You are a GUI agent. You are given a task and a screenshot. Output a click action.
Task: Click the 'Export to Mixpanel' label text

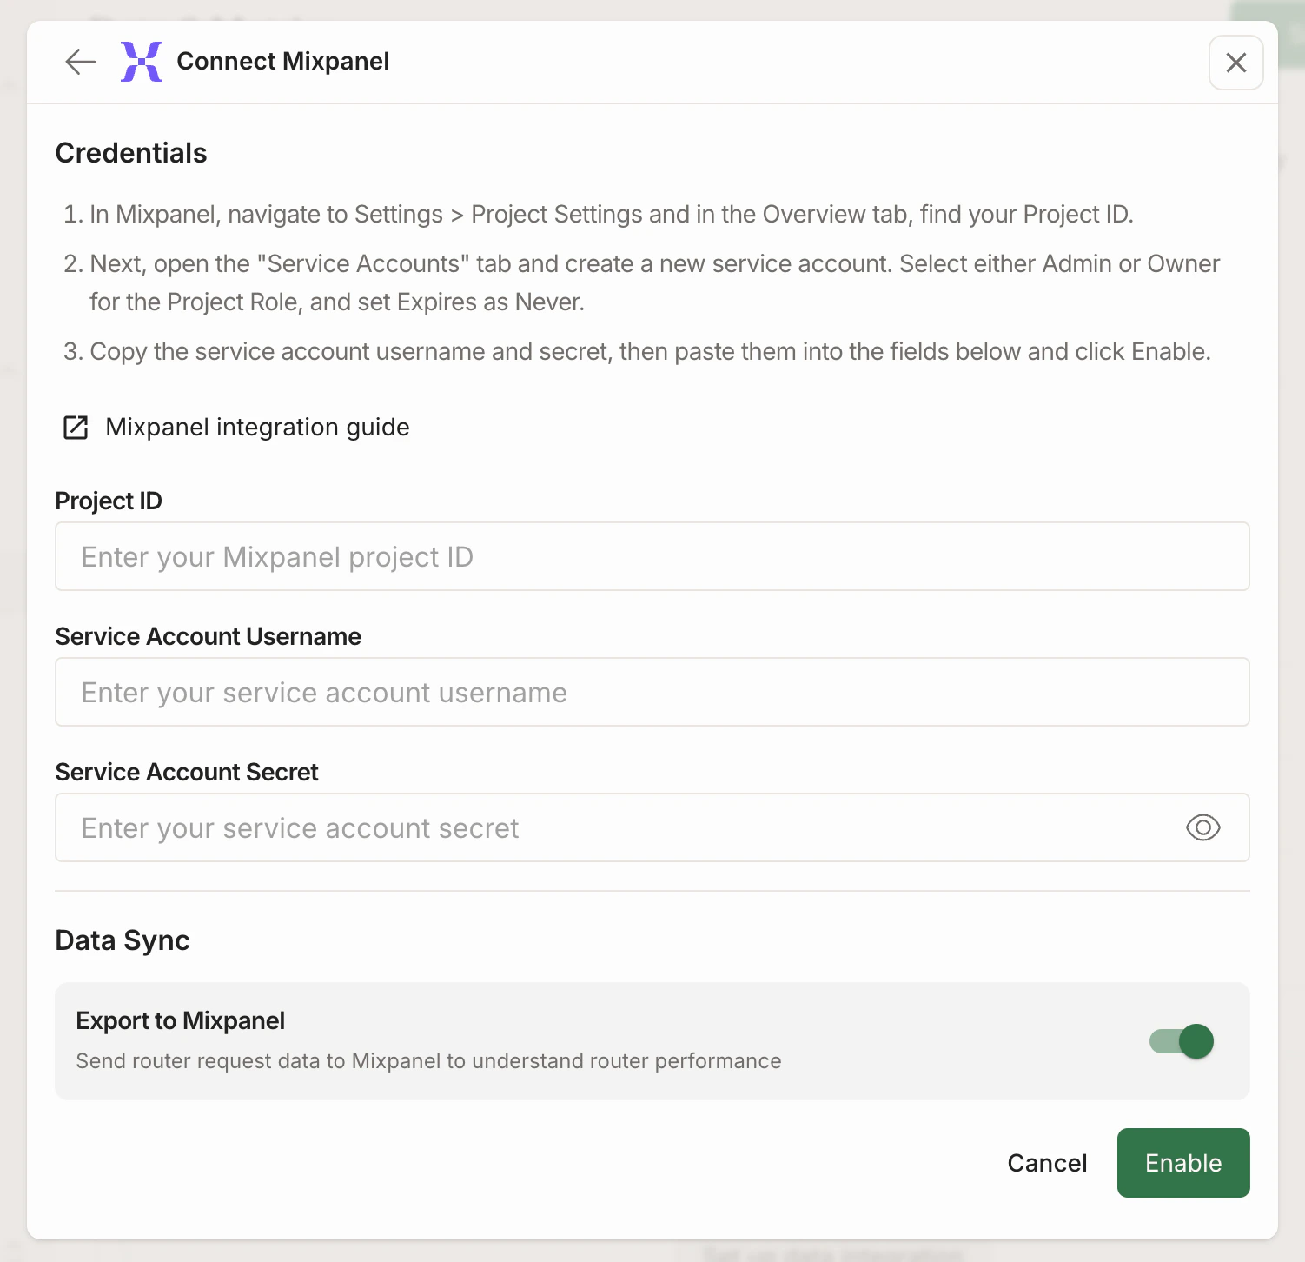(x=181, y=1020)
